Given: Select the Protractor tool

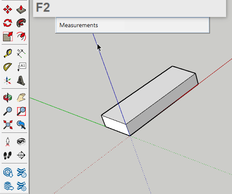Looking at the screenshot, I should tap(8, 67).
